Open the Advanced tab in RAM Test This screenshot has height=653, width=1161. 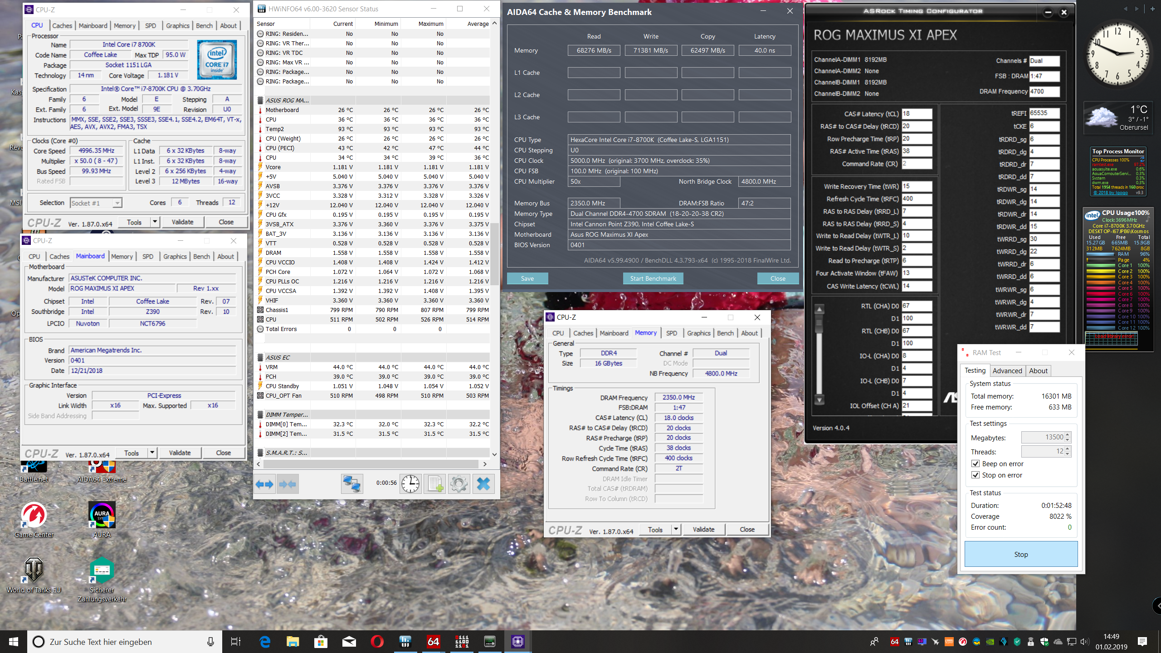(x=1007, y=370)
